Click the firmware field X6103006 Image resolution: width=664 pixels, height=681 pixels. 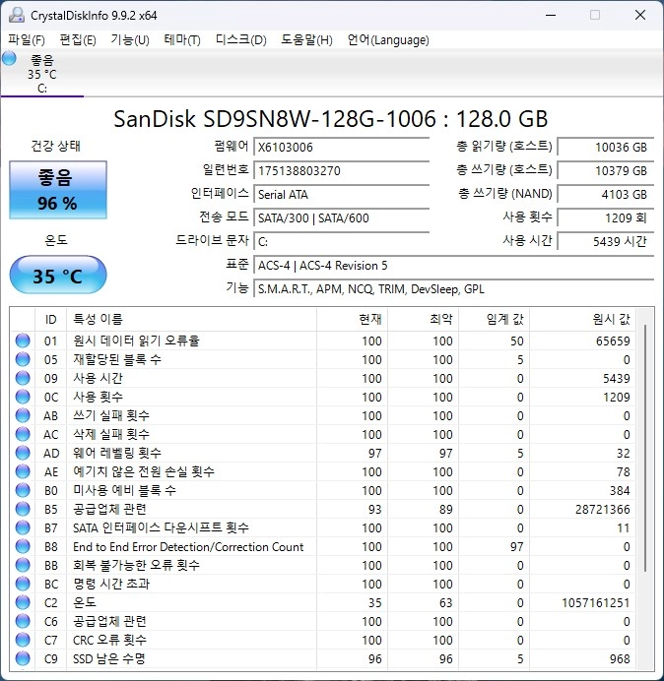tap(341, 147)
